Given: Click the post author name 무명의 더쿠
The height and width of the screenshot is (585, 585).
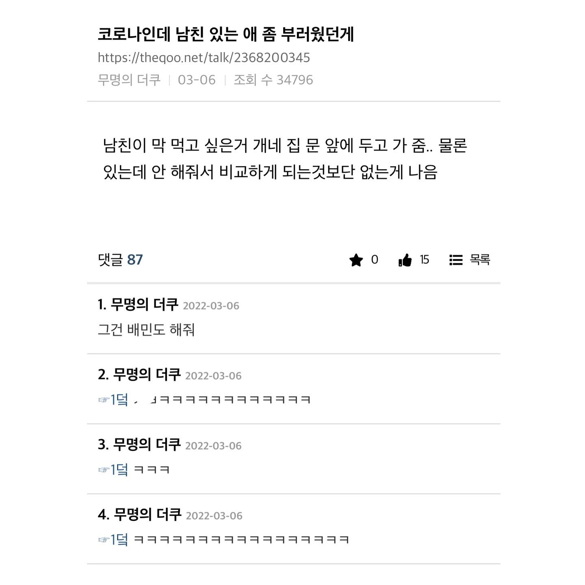Looking at the screenshot, I should [129, 80].
